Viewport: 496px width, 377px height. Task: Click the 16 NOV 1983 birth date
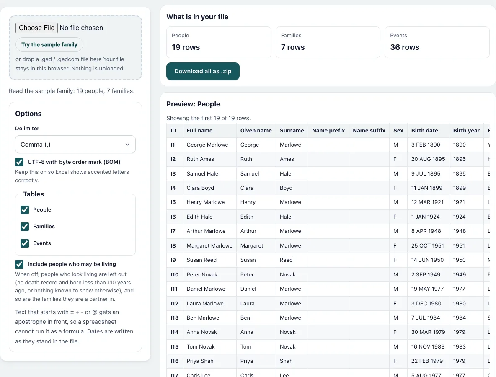(428, 347)
